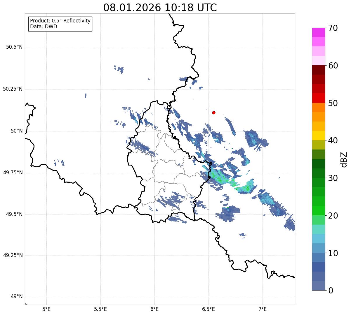Click the colorbar tick label 60
The image size is (351, 315).
click(333, 66)
